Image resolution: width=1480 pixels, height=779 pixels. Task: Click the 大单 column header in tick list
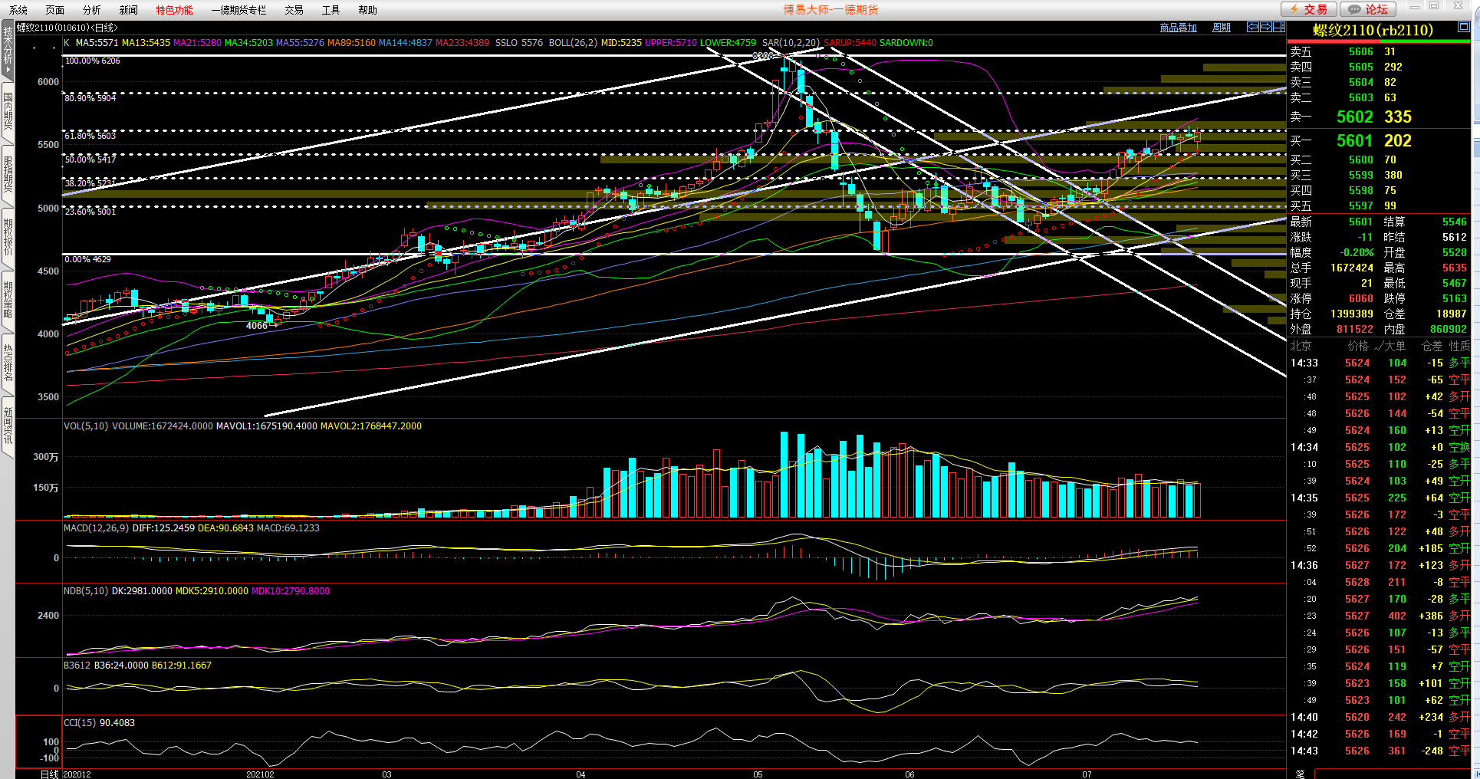pyautogui.click(x=1394, y=346)
